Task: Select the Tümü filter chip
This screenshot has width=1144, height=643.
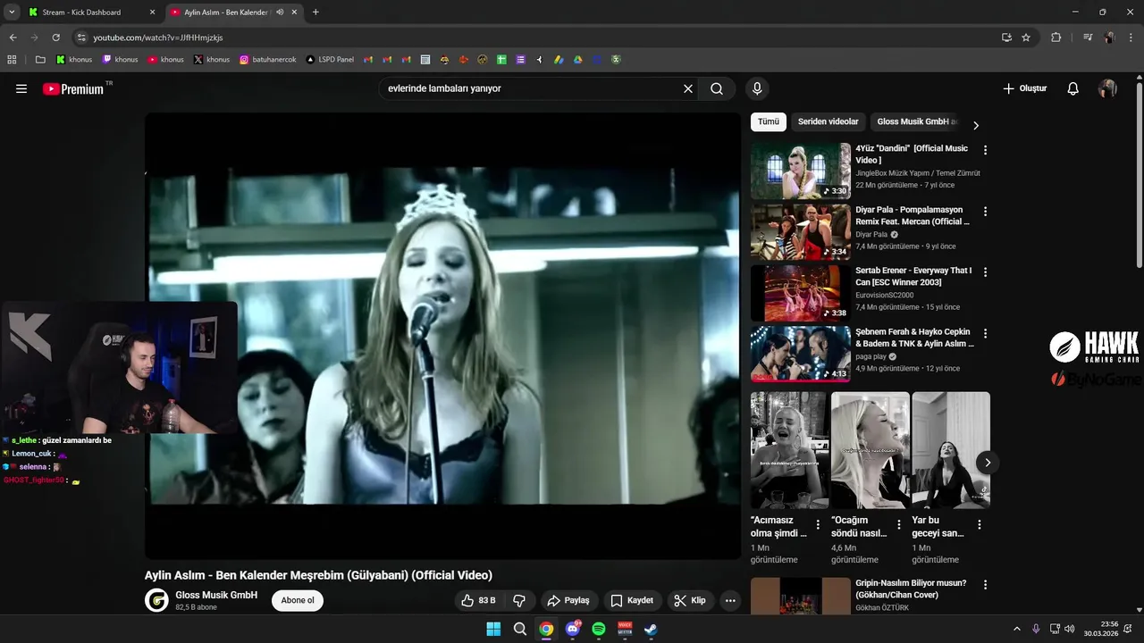Action: pyautogui.click(x=769, y=122)
